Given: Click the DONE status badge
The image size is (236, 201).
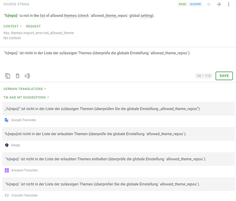Looking at the screenshot, I should click(x=182, y=4).
